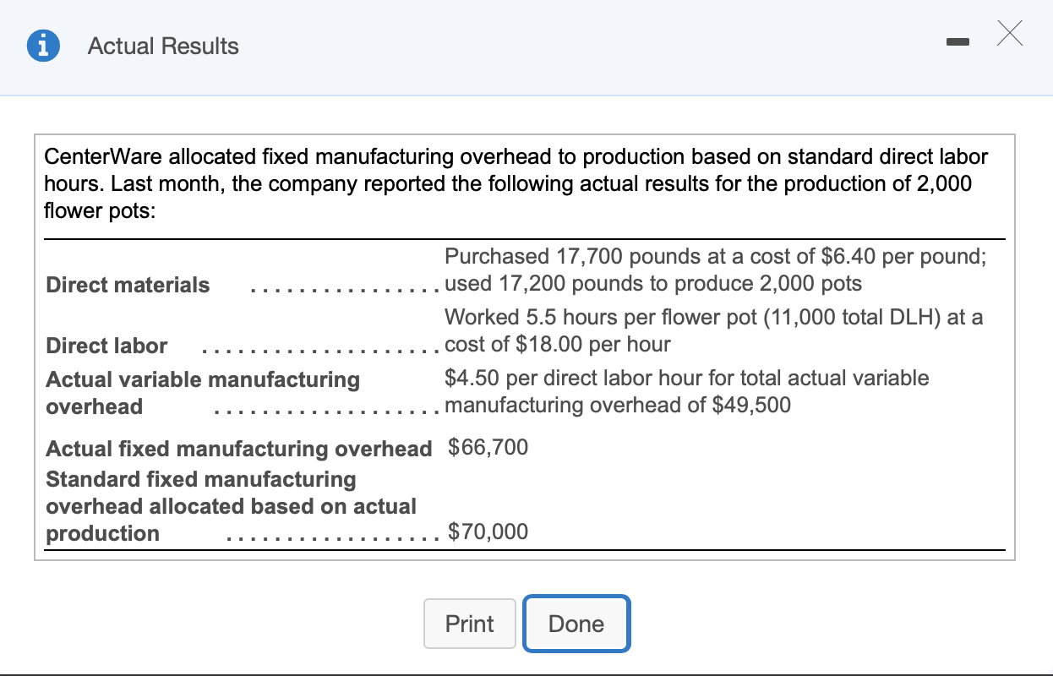Click the CenterWare introduction paragraph
This screenshot has height=676, width=1053.
(x=516, y=183)
